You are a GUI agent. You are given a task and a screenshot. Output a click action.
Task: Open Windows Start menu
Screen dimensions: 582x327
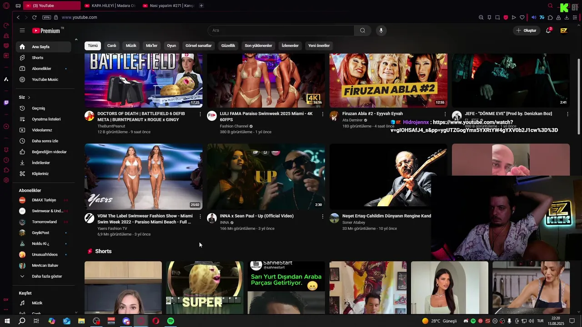7,321
